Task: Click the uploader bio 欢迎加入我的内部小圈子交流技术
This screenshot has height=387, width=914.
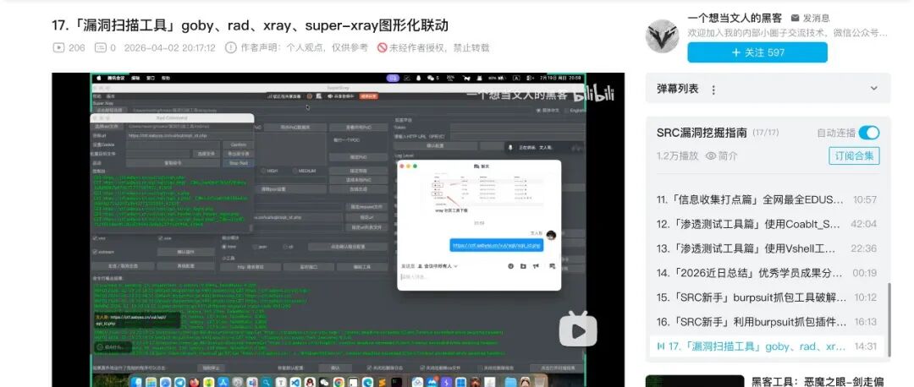Action: tap(788, 33)
